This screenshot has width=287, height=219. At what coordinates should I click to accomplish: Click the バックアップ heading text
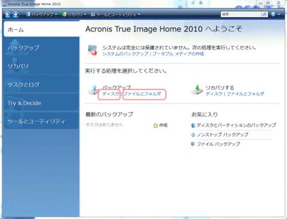[x=117, y=87]
